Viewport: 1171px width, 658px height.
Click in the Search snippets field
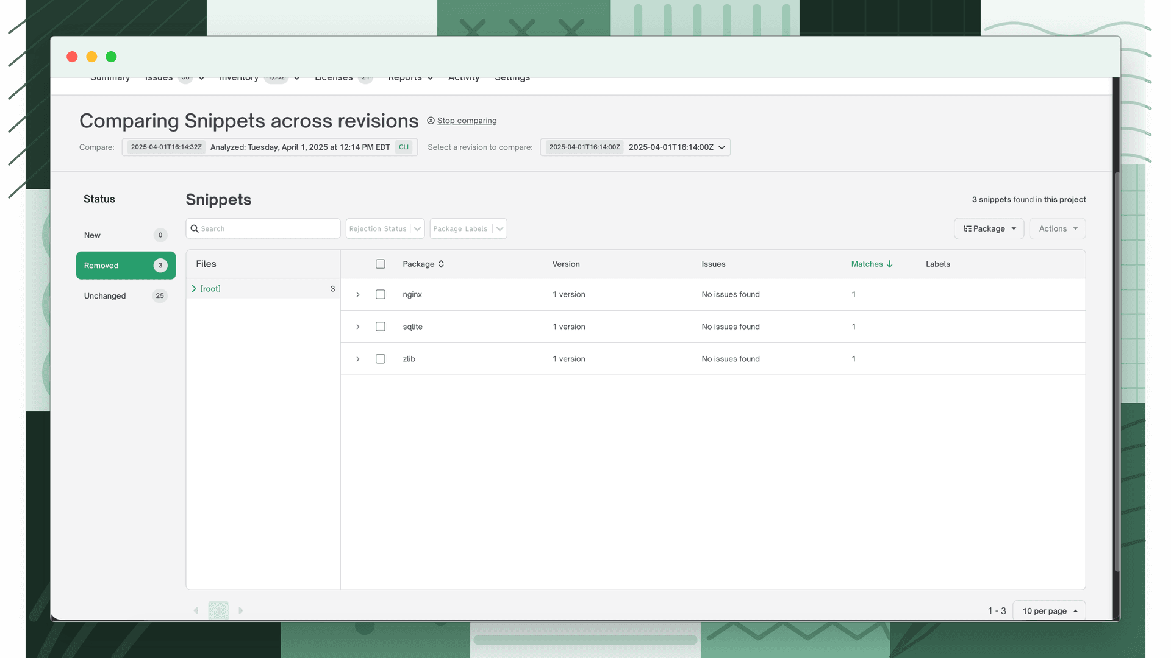[x=263, y=228]
